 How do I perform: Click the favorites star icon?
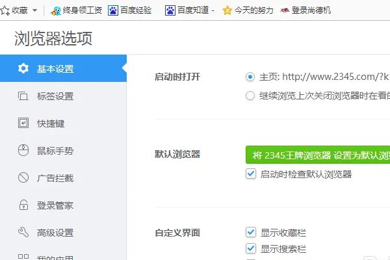coord(5,10)
